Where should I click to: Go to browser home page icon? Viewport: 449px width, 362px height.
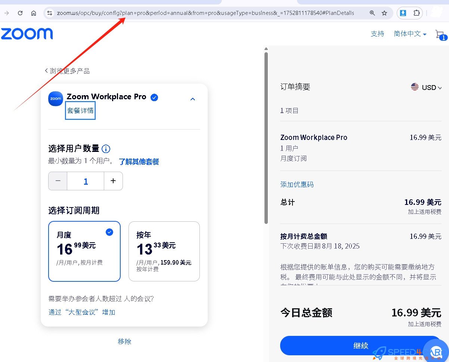click(x=34, y=13)
